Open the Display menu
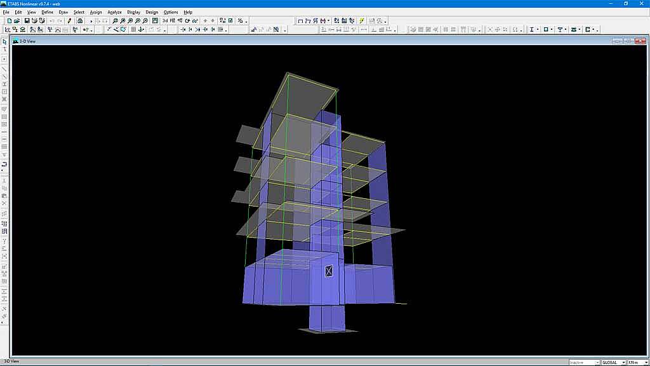650x366 pixels. pos(133,12)
